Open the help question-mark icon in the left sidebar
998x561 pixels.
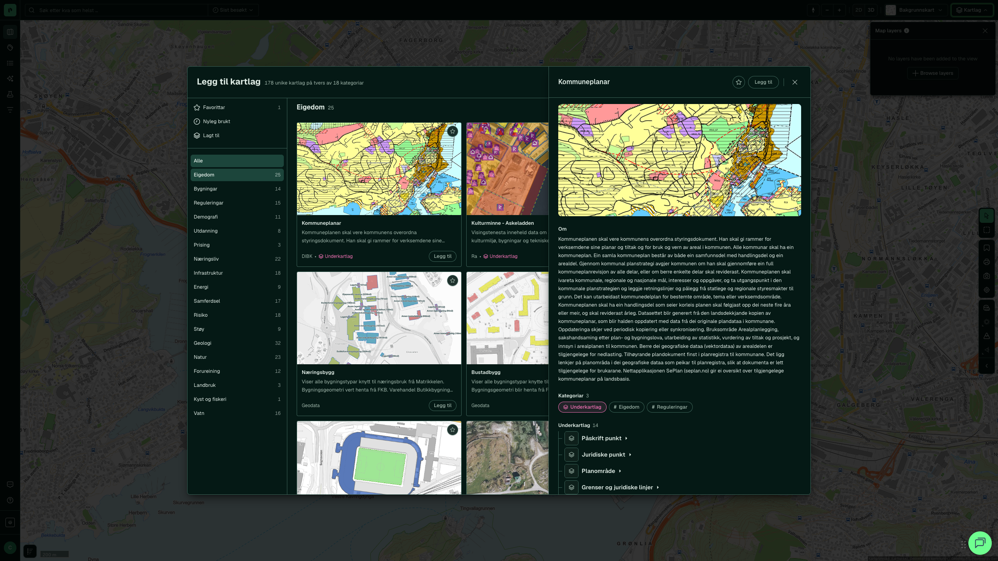[10, 500]
